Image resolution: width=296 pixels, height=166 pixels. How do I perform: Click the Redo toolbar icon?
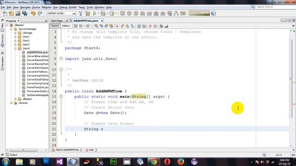[x=40, y=13]
